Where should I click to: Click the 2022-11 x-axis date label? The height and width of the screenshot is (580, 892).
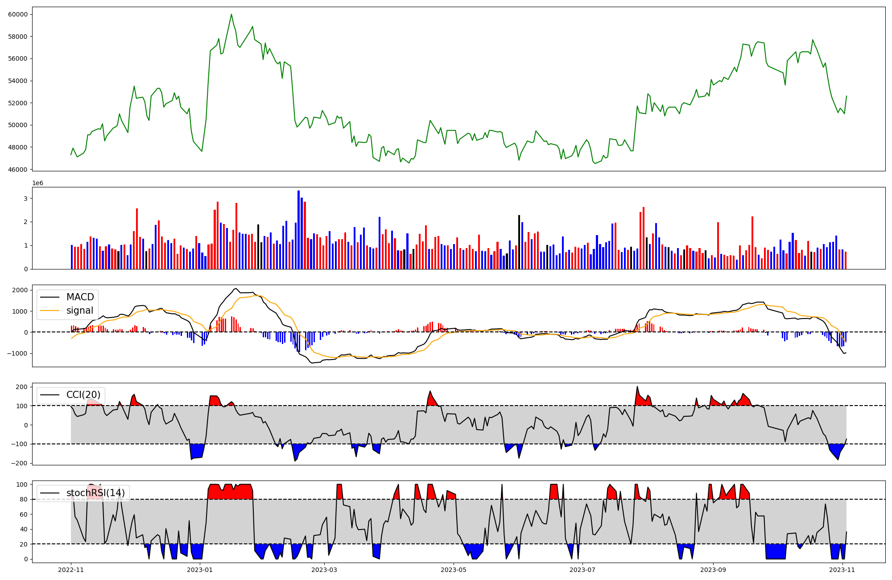(x=71, y=570)
